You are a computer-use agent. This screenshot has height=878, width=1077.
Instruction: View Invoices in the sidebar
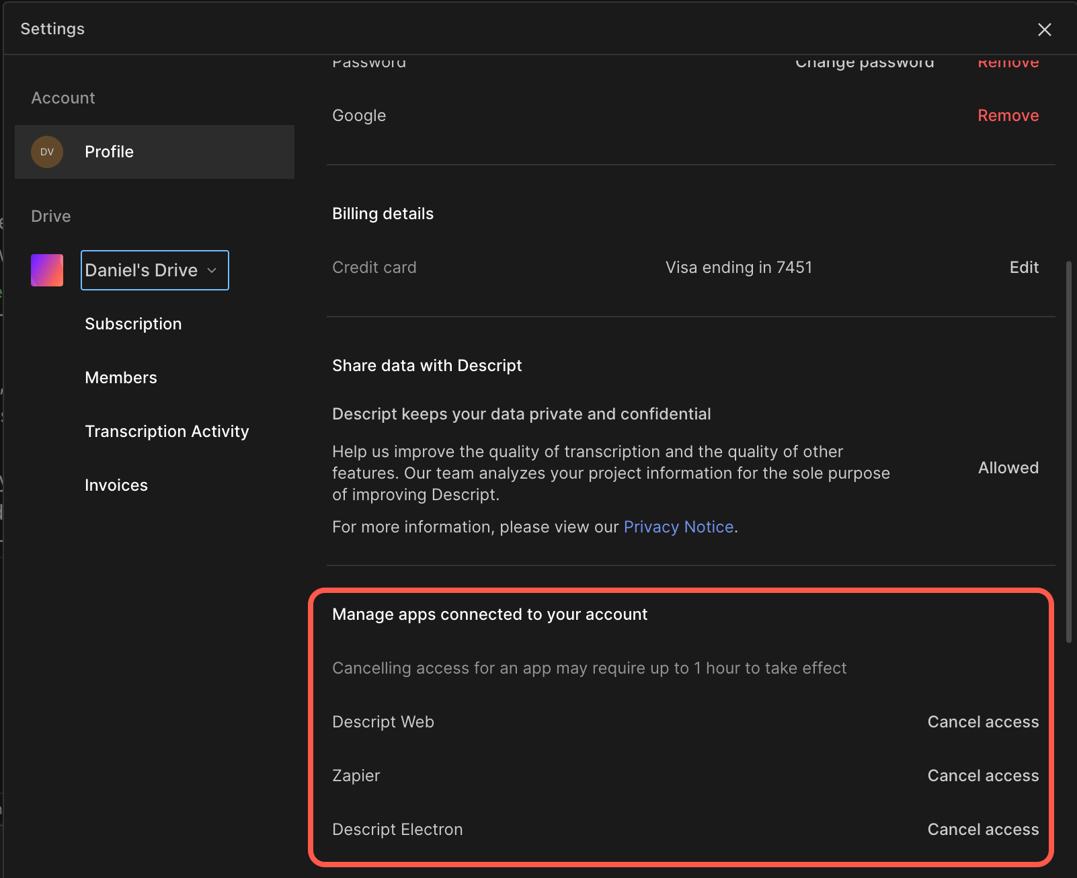[x=116, y=485]
